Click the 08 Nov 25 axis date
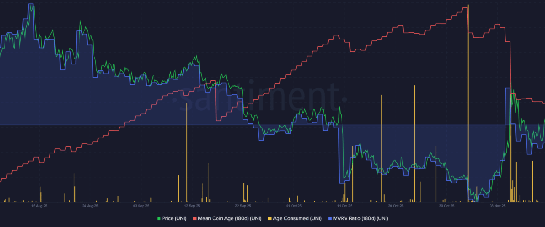Image resolution: width=545 pixels, height=227 pixels. pyautogui.click(x=497, y=206)
